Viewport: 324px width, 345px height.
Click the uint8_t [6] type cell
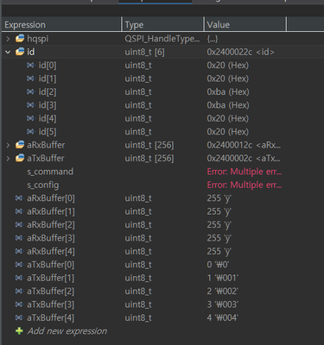tap(144, 52)
